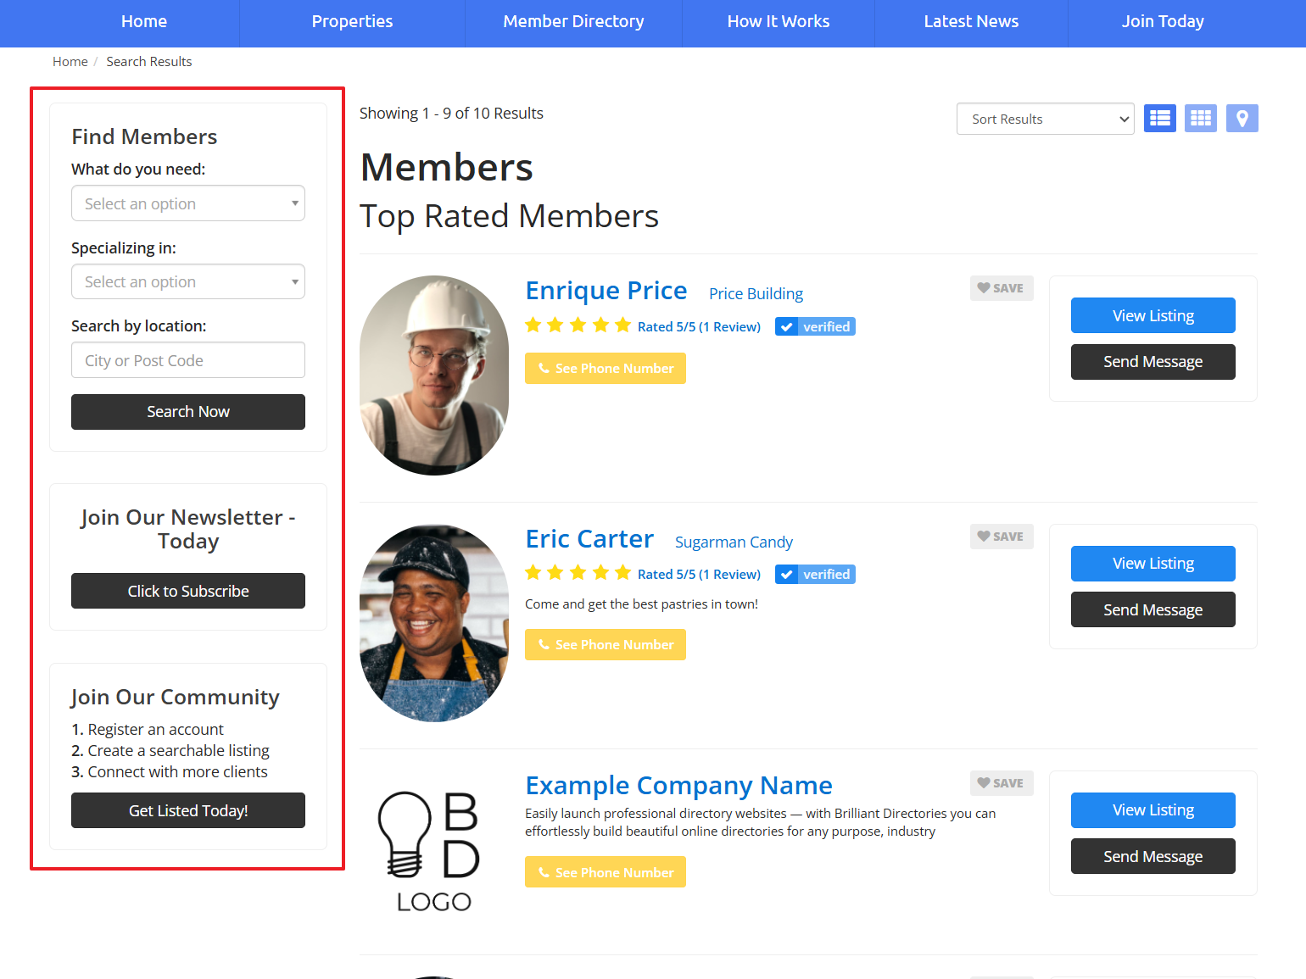View Listing for Example Company Name
1306x979 pixels.
pos(1153,810)
